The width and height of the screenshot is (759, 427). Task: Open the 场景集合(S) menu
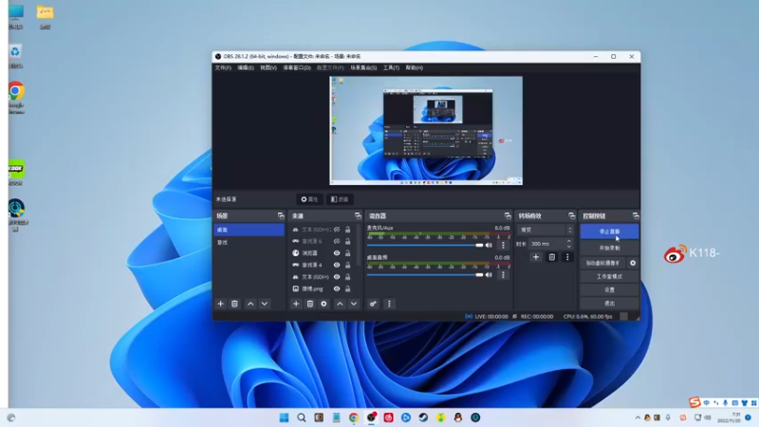click(x=363, y=67)
